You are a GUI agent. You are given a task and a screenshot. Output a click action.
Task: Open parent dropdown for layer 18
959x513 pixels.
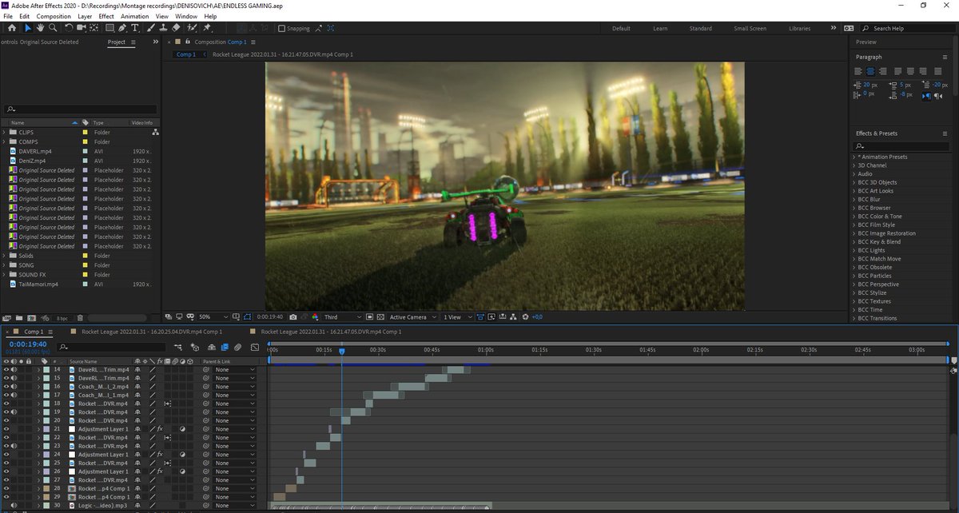(x=234, y=404)
